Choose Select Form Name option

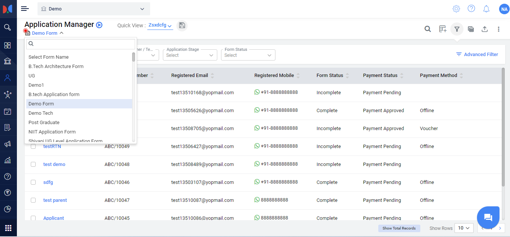(x=79, y=57)
